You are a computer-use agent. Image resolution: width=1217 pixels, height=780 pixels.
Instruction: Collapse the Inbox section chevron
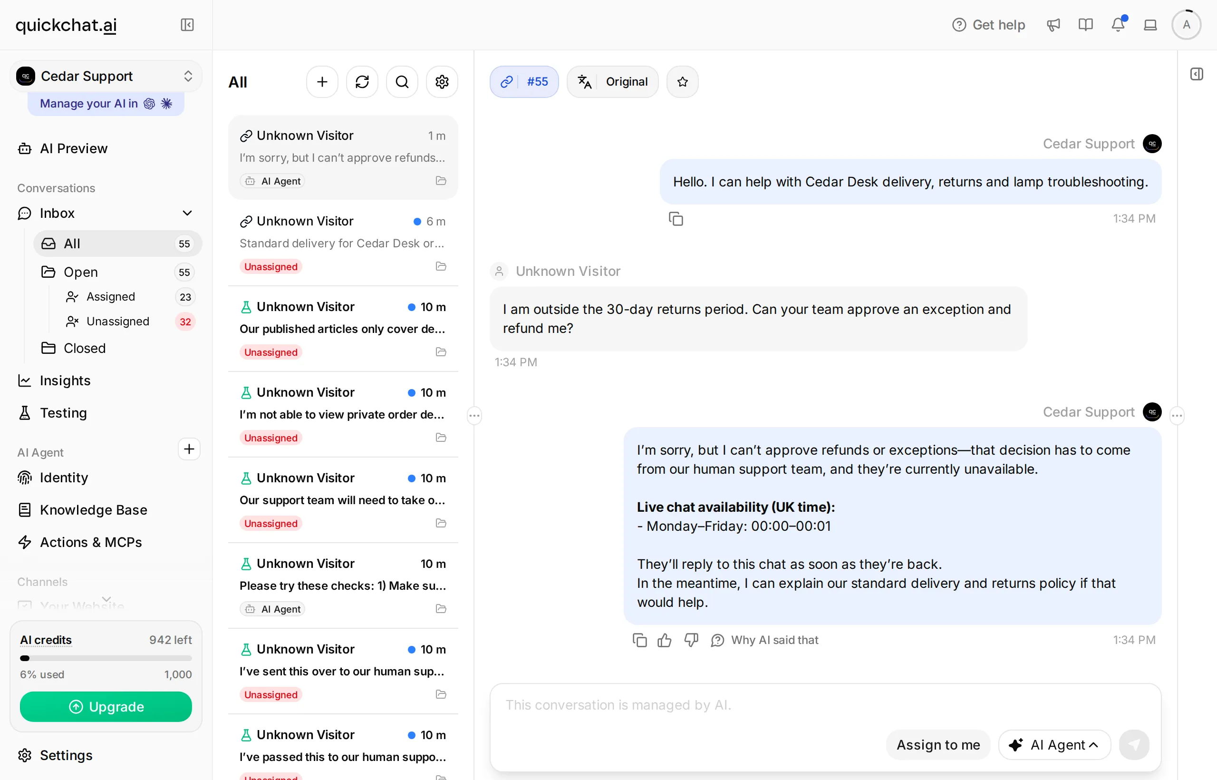[x=187, y=213]
